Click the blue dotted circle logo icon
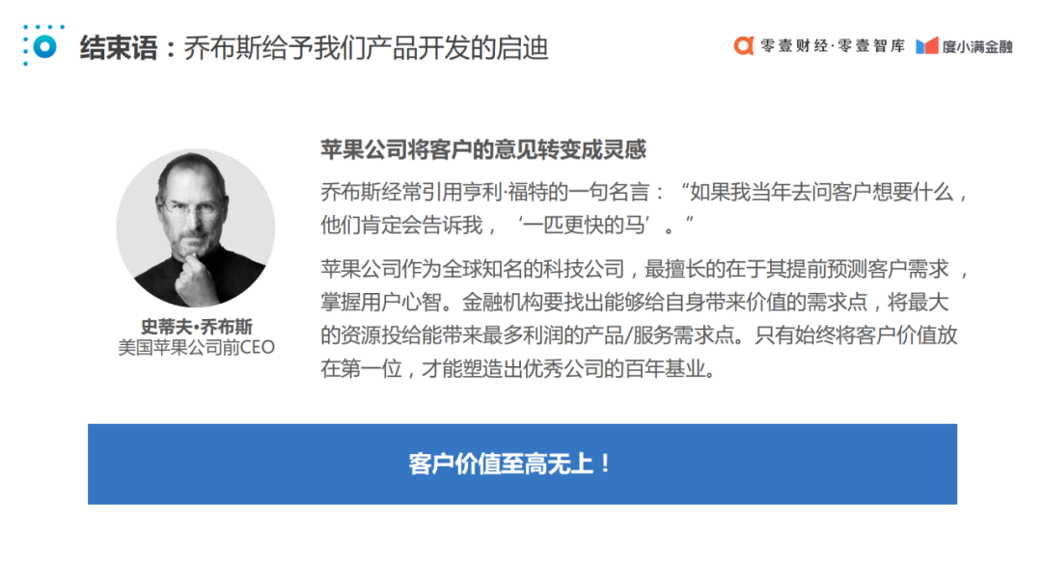Screen dimensions: 1042x586 coord(43,45)
